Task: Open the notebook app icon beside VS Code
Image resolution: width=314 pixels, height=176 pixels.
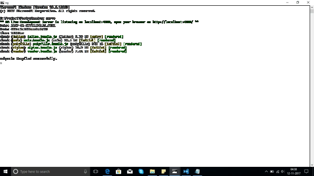Action: click(x=197, y=171)
